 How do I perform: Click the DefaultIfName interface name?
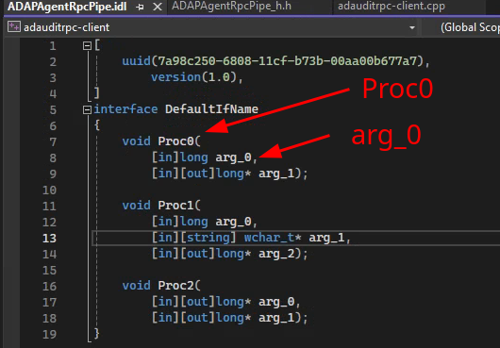pyautogui.click(x=211, y=109)
